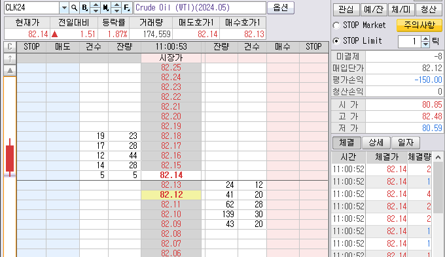Click the F symbol list icon
The image size is (445, 257).
[127, 8]
